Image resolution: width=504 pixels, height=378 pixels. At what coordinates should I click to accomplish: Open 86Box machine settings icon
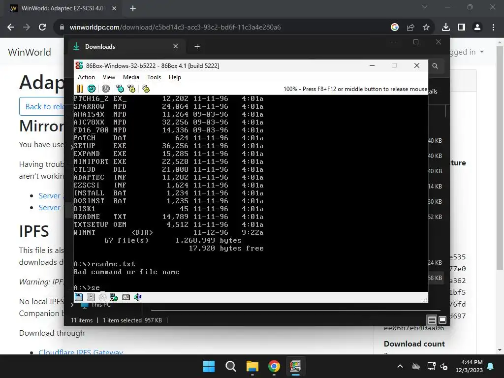pyautogui.click(x=146, y=89)
